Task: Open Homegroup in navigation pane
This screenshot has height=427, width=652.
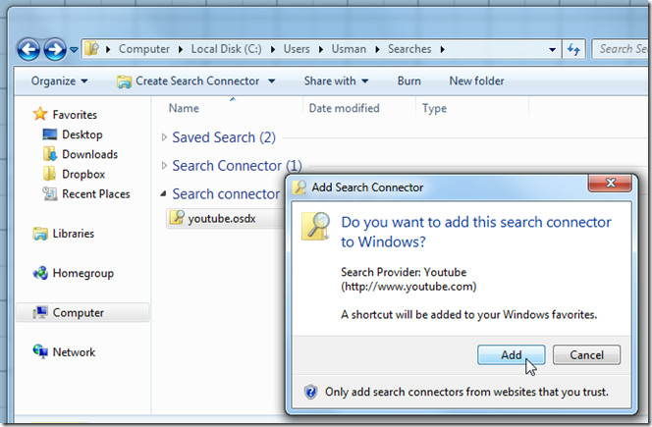Action: [83, 273]
